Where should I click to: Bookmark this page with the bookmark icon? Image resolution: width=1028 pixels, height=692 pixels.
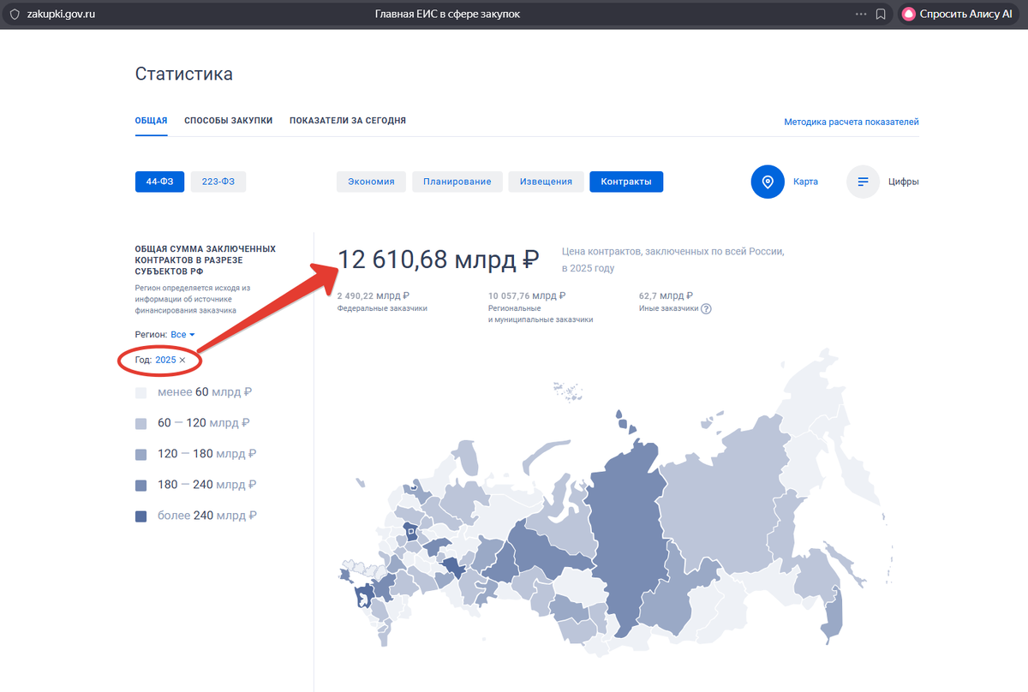[881, 14]
